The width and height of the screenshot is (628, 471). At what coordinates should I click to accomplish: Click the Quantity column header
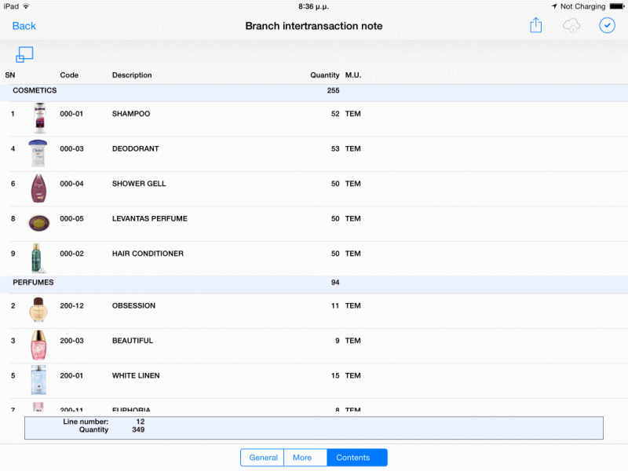pyautogui.click(x=324, y=75)
